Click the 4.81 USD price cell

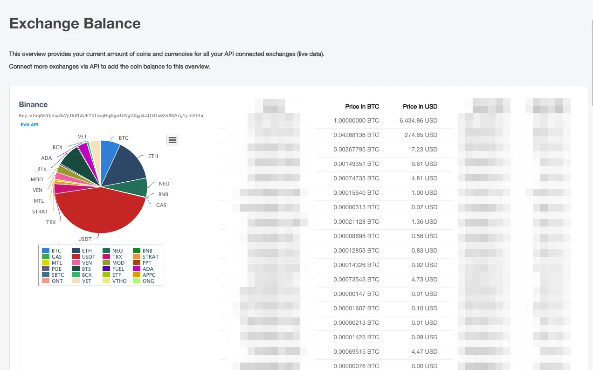425,178
